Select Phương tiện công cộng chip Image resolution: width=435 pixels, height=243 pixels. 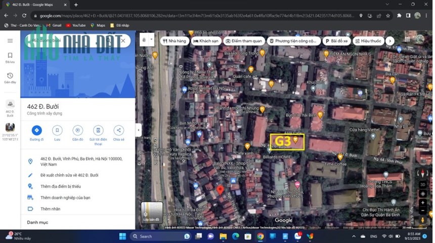tap(293, 41)
